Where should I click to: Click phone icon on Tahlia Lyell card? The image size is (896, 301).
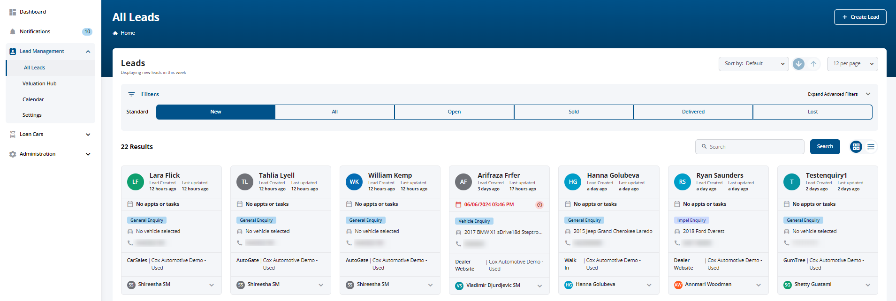240,243
